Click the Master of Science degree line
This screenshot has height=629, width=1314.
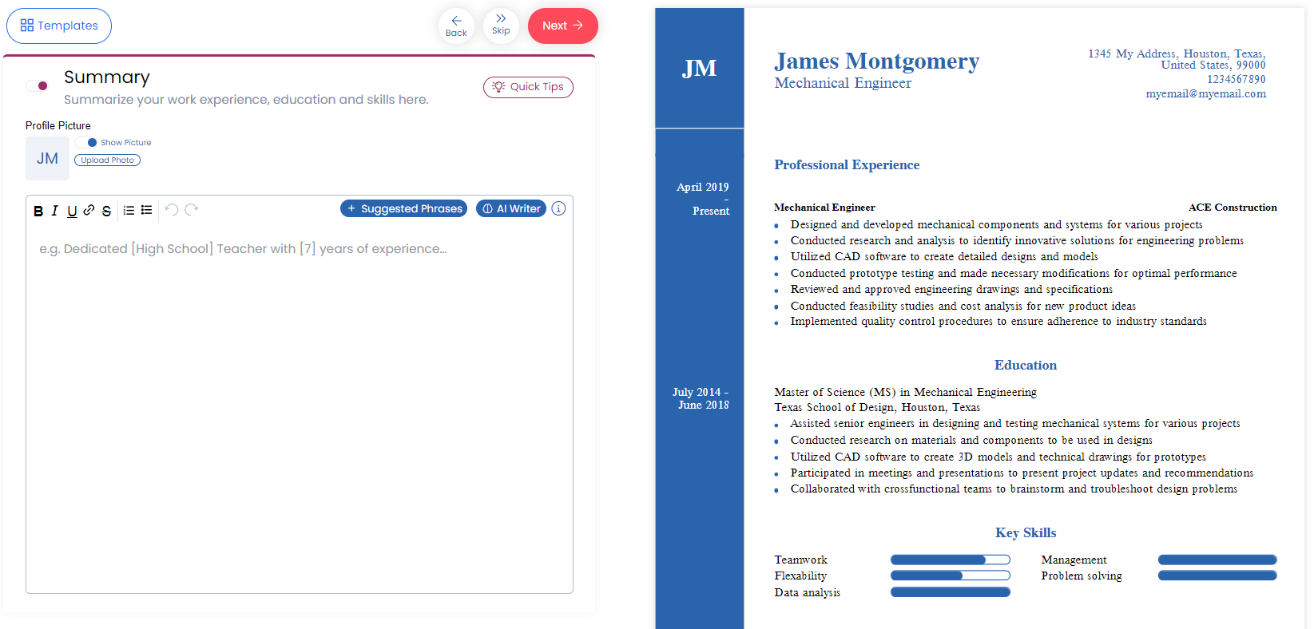tap(905, 392)
